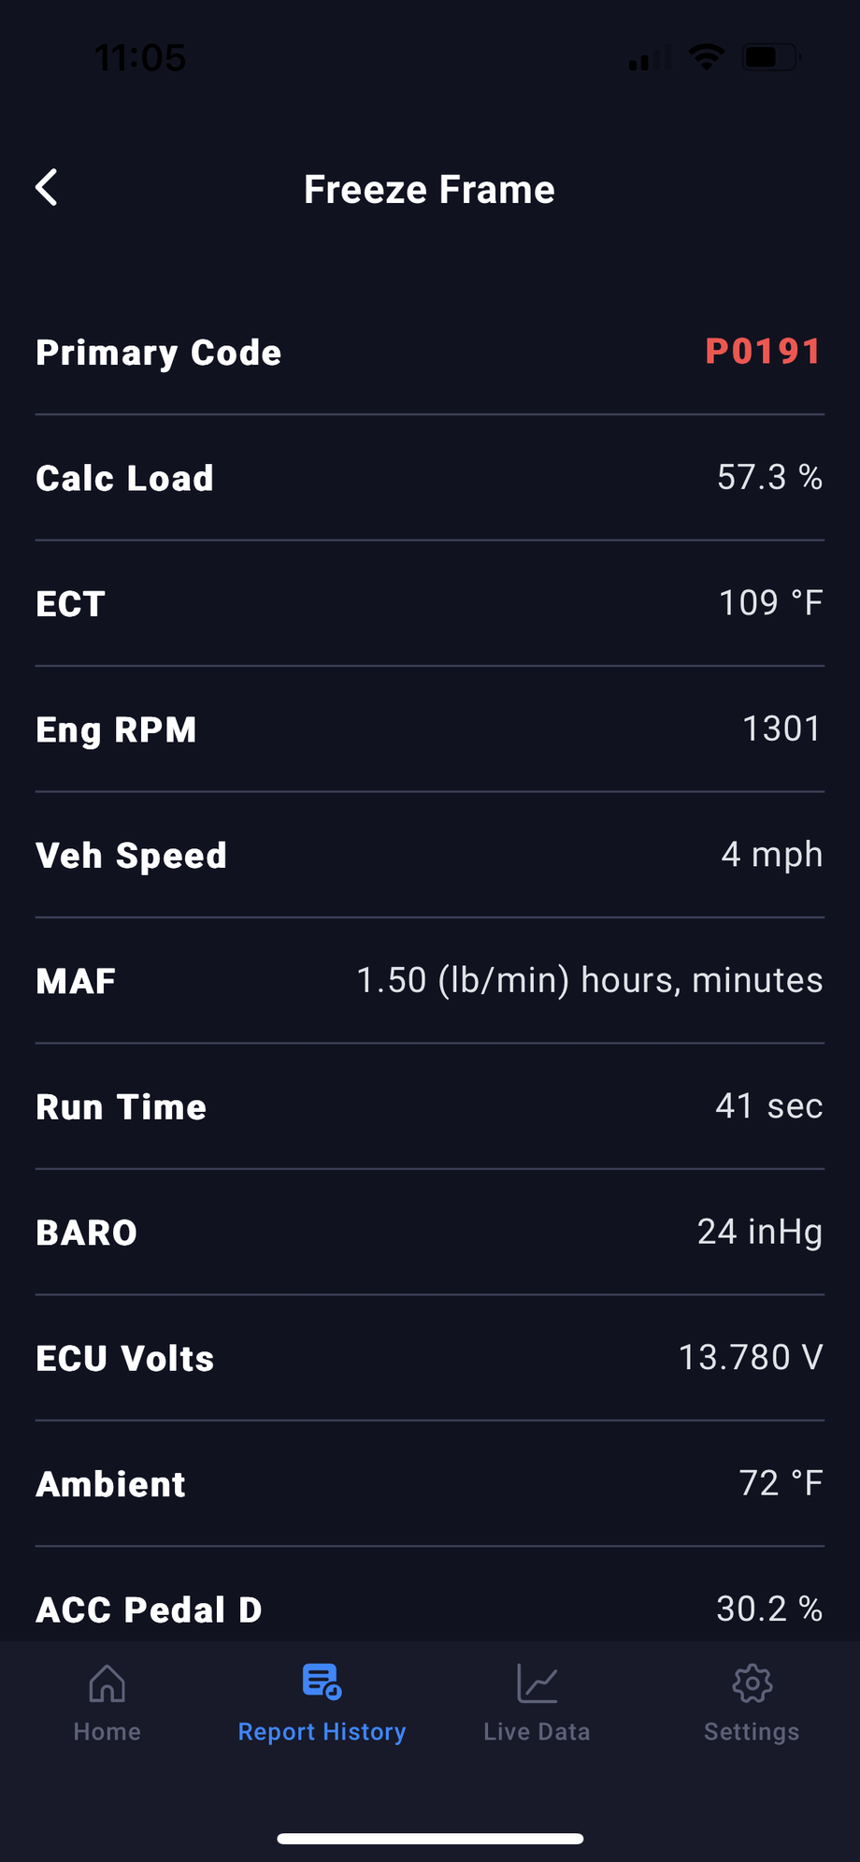860x1862 pixels.
Task: Tap the battery status icon
Action: click(769, 58)
